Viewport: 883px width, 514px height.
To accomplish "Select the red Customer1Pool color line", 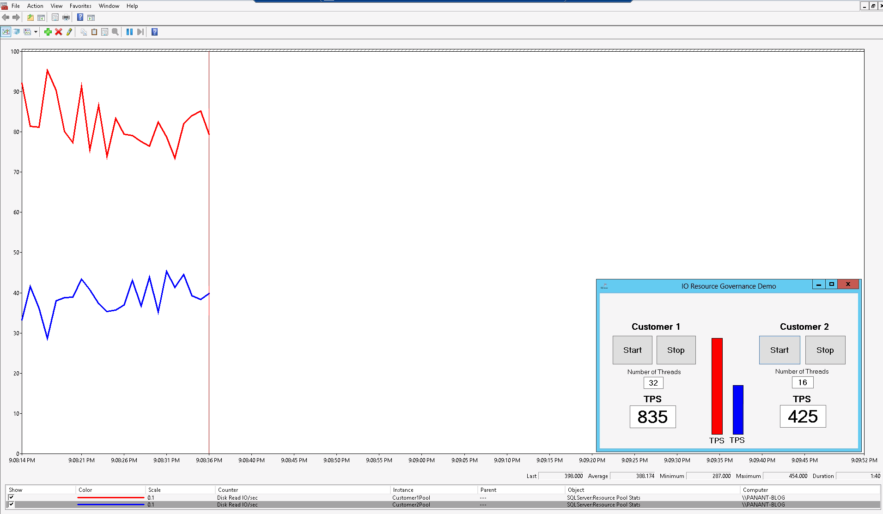I will [x=110, y=497].
